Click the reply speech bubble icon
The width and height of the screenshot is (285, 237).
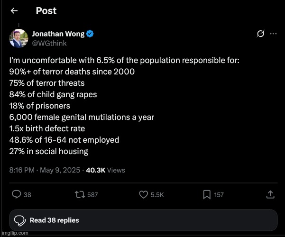click(16, 194)
